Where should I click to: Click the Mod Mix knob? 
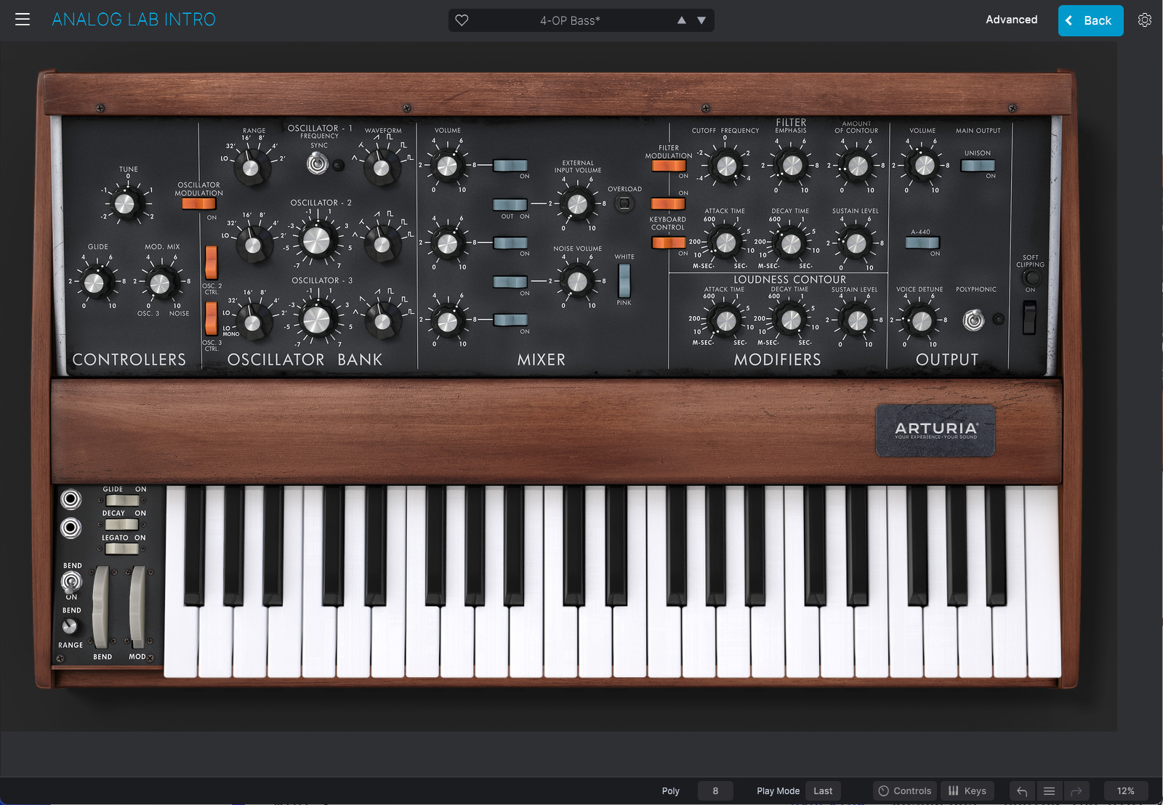coord(160,283)
